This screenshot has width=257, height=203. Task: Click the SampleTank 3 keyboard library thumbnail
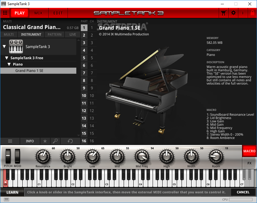point(16,47)
